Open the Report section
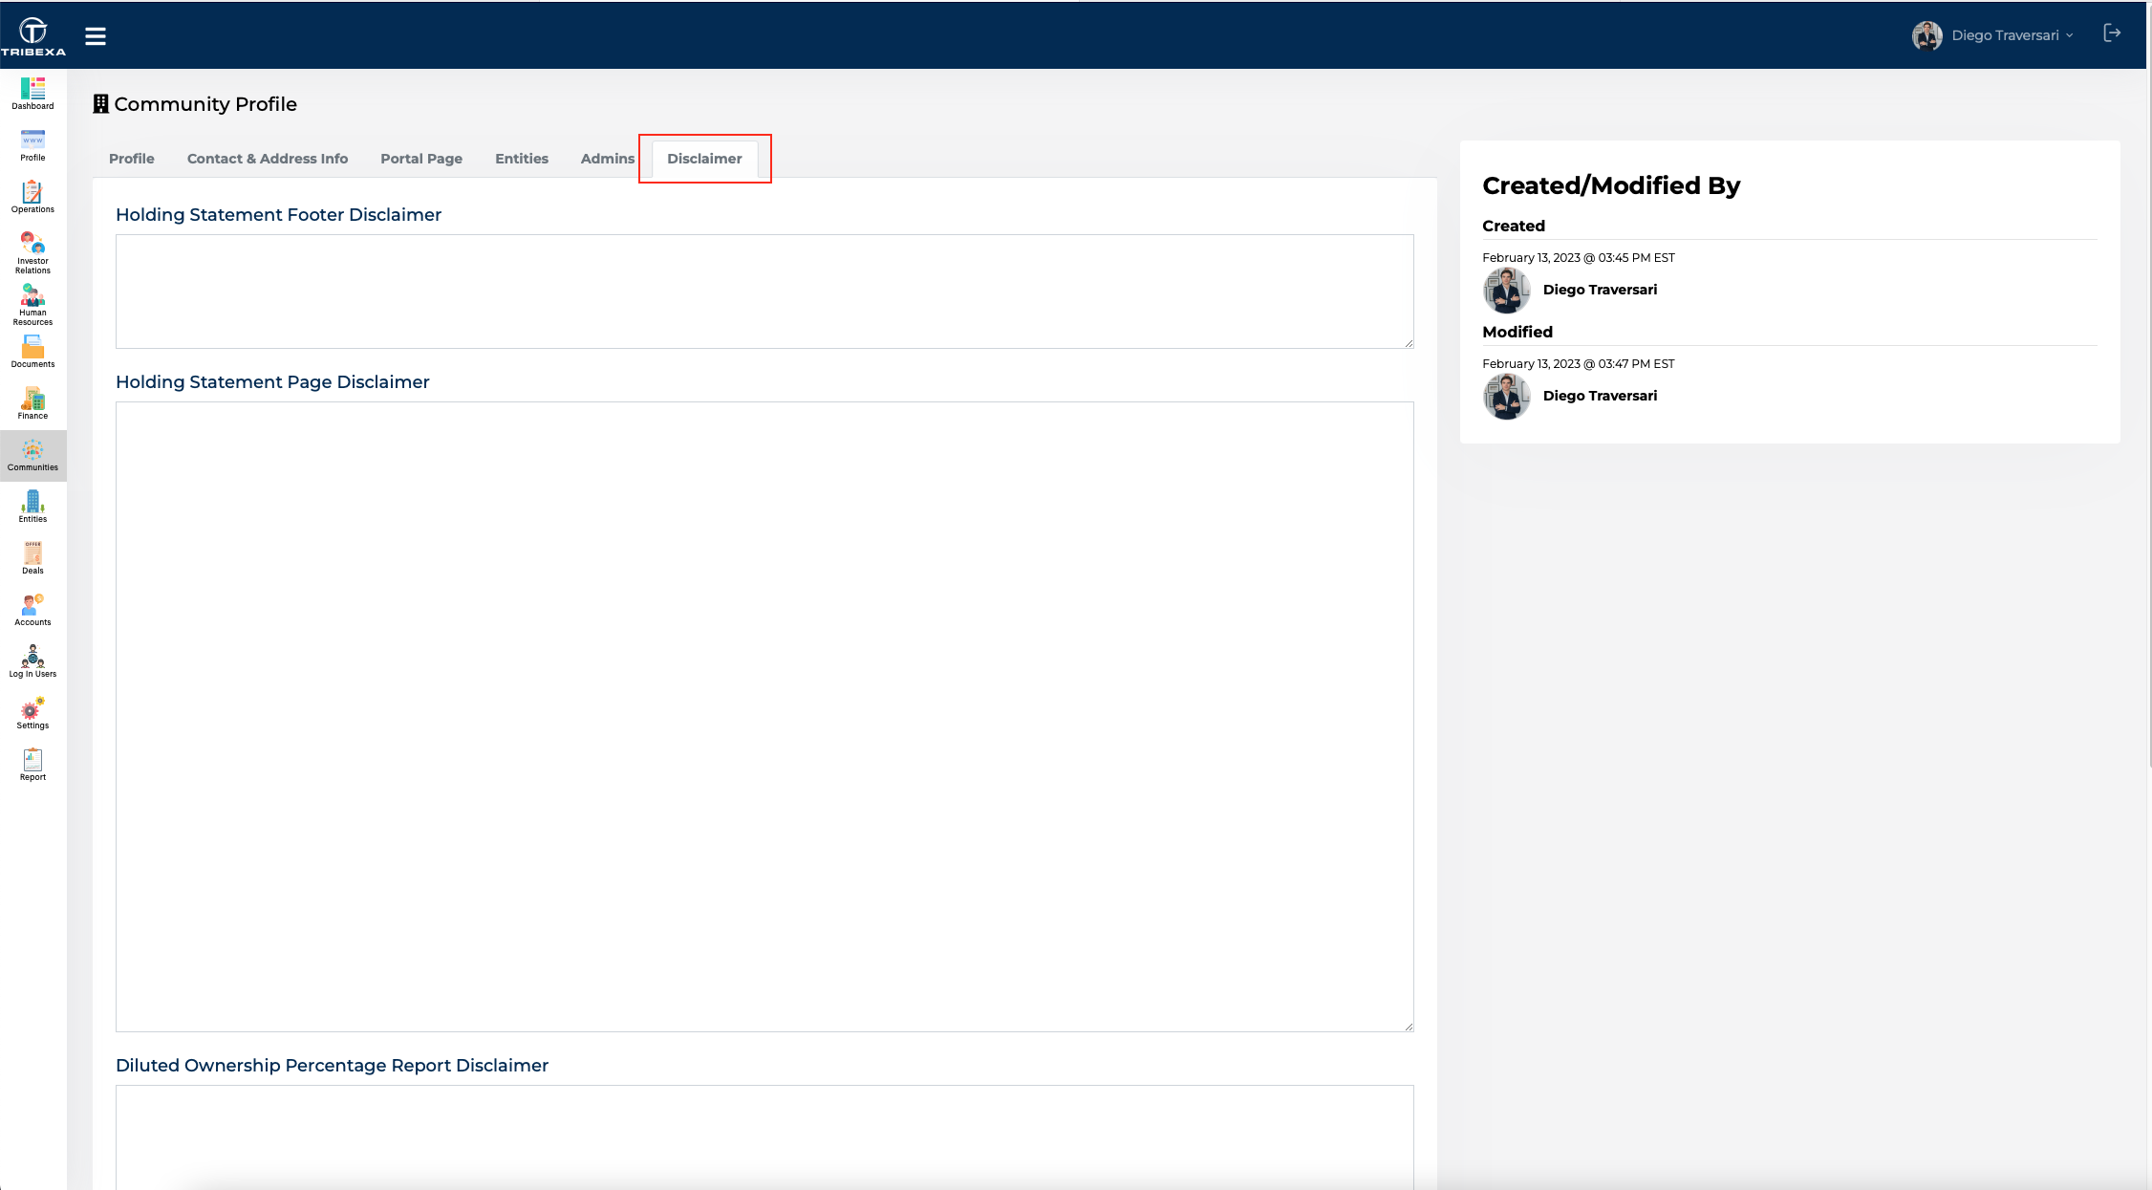This screenshot has height=1190, width=2152. coord(32,762)
